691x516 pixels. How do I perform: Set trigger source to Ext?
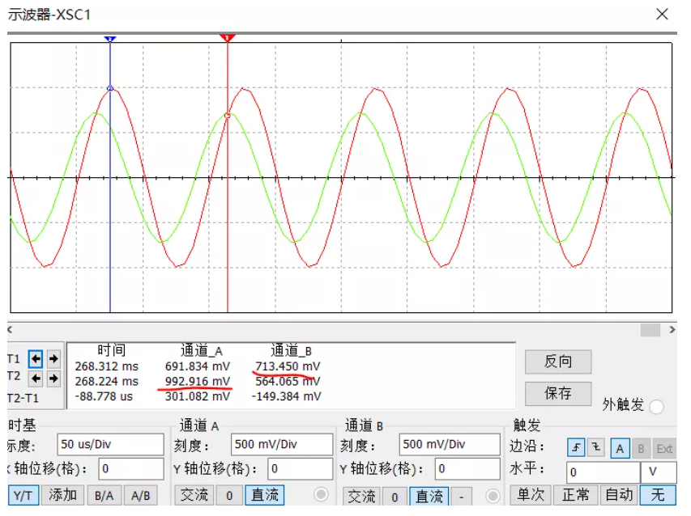[664, 449]
